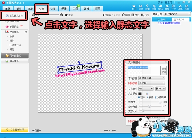Choose 输入静态文字 in the left panel
192x138 pixels.
point(14,16)
